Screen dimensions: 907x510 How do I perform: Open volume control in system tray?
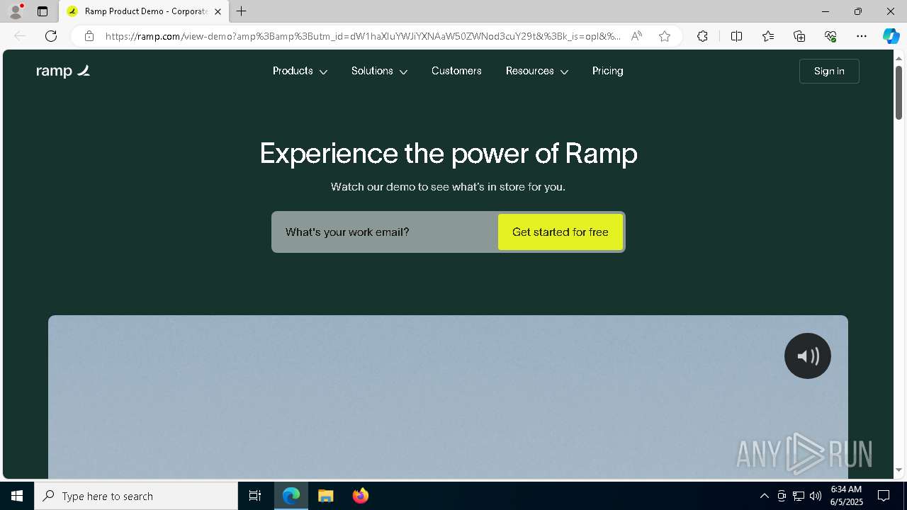coord(816,496)
